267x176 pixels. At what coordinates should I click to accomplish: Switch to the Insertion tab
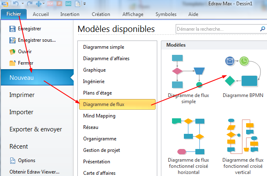(x=70, y=14)
